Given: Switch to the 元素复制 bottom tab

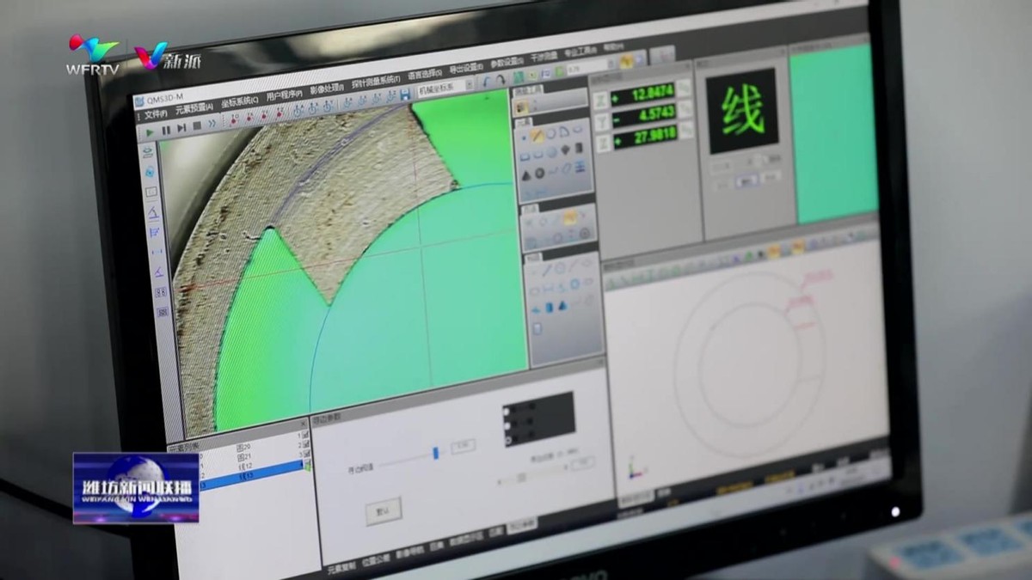Looking at the screenshot, I should pos(341,567).
